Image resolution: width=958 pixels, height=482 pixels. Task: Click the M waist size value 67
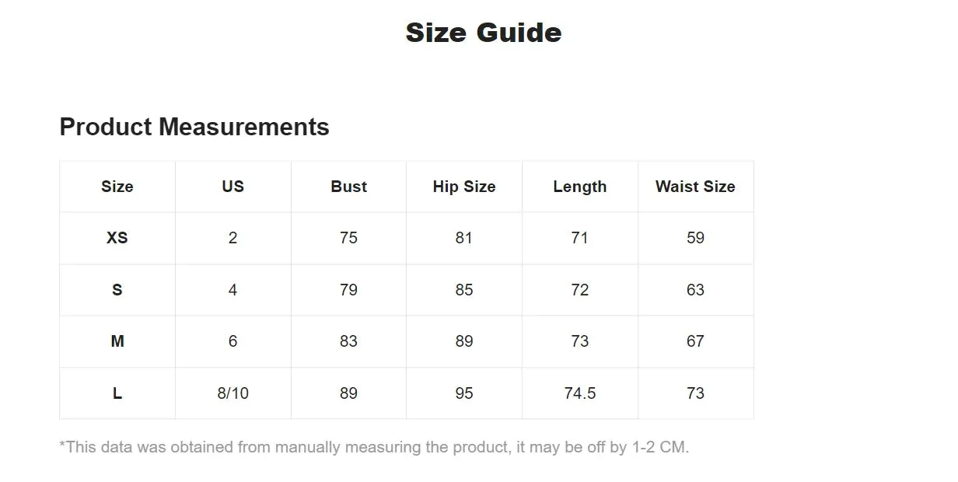[695, 341]
